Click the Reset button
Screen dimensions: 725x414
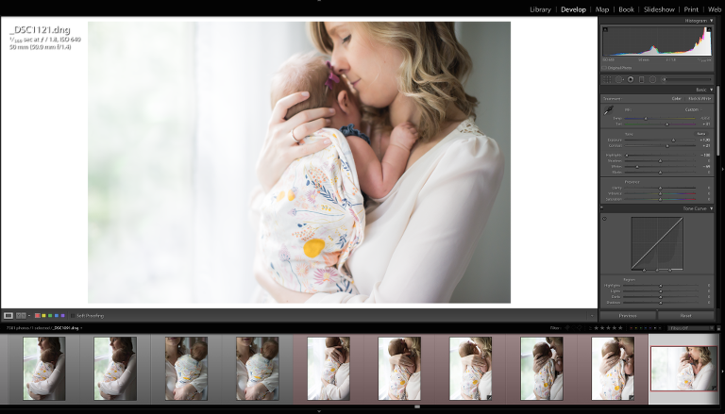coord(685,315)
